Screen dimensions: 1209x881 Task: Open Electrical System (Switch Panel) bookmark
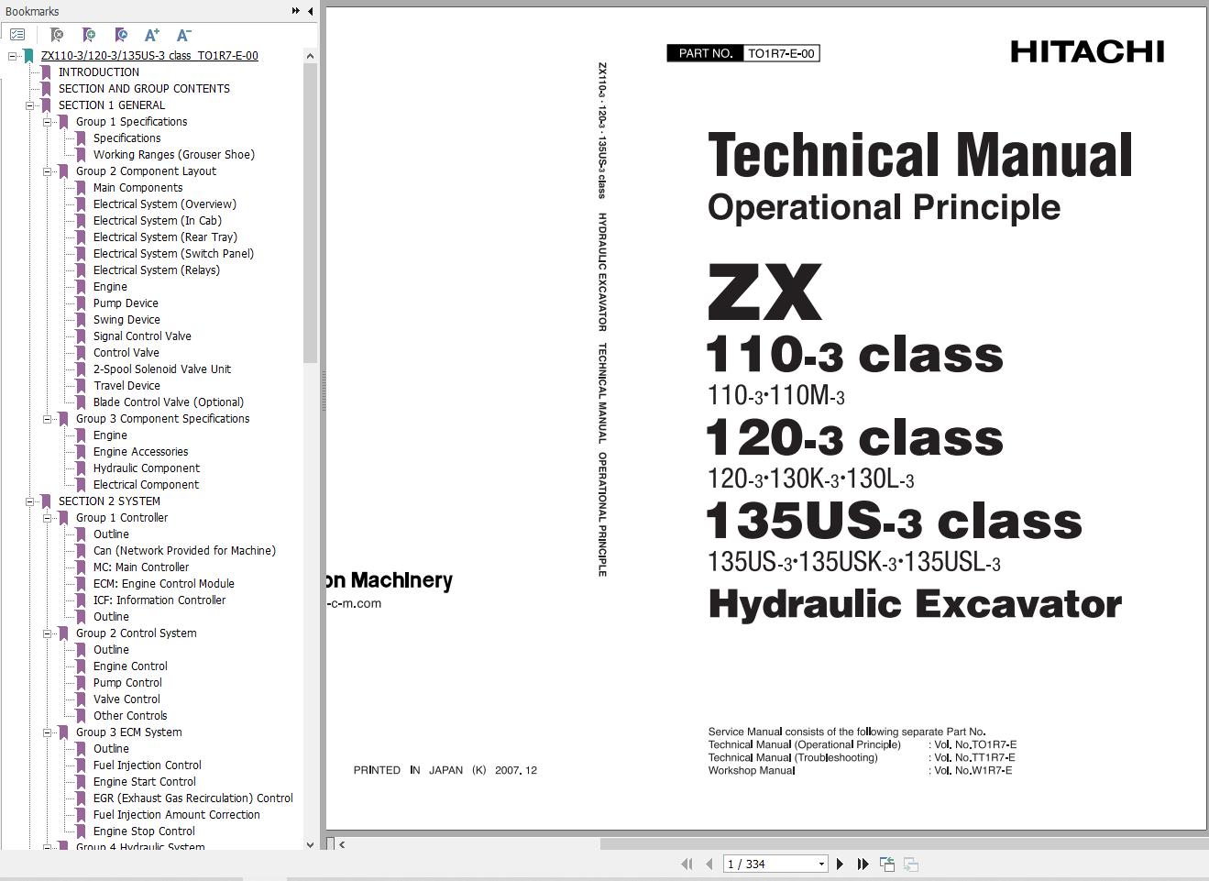173,254
